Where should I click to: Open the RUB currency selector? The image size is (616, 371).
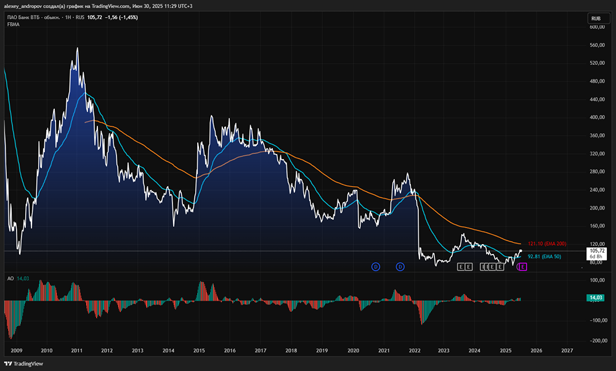pos(596,19)
